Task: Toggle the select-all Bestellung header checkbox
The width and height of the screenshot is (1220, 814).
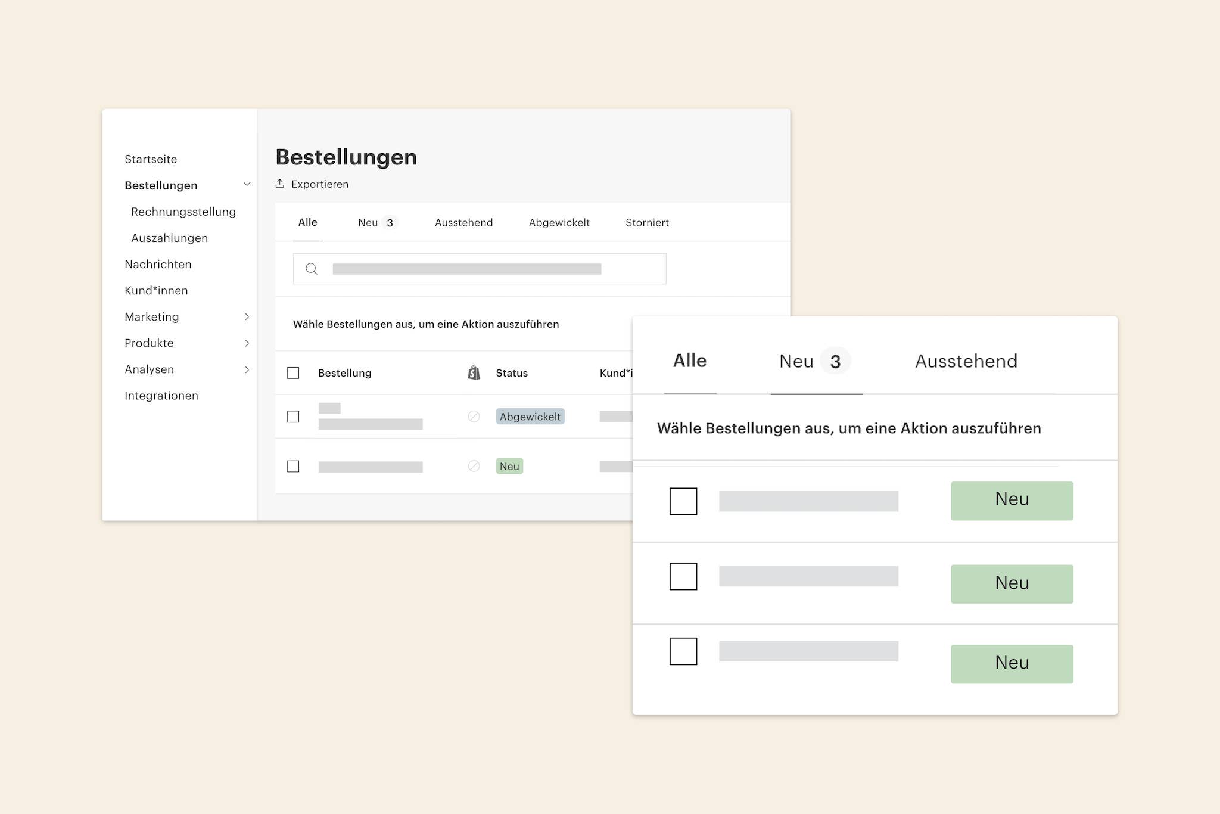Action: (x=293, y=373)
